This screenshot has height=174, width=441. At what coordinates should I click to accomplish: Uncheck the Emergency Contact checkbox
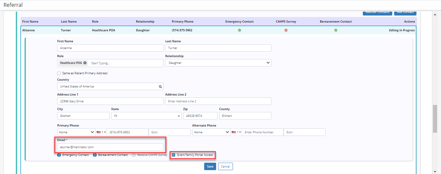59,155
